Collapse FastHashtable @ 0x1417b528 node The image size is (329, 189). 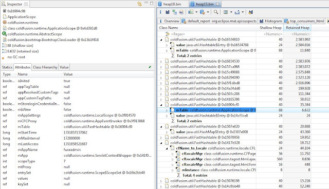[x=161, y=143]
